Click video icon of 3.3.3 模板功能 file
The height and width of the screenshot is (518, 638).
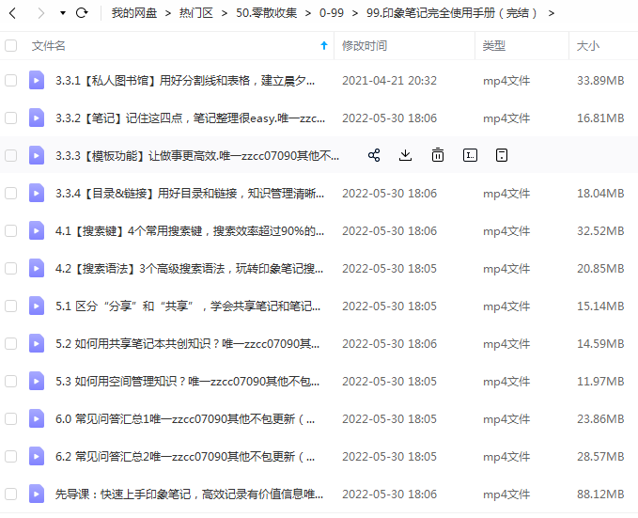(x=37, y=155)
